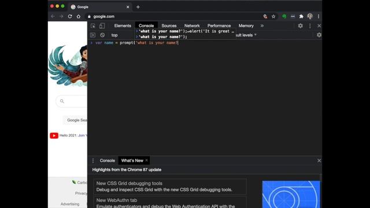Toggle the device toolbar icon
This screenshot has width=370, height=208.
point(102,25)
